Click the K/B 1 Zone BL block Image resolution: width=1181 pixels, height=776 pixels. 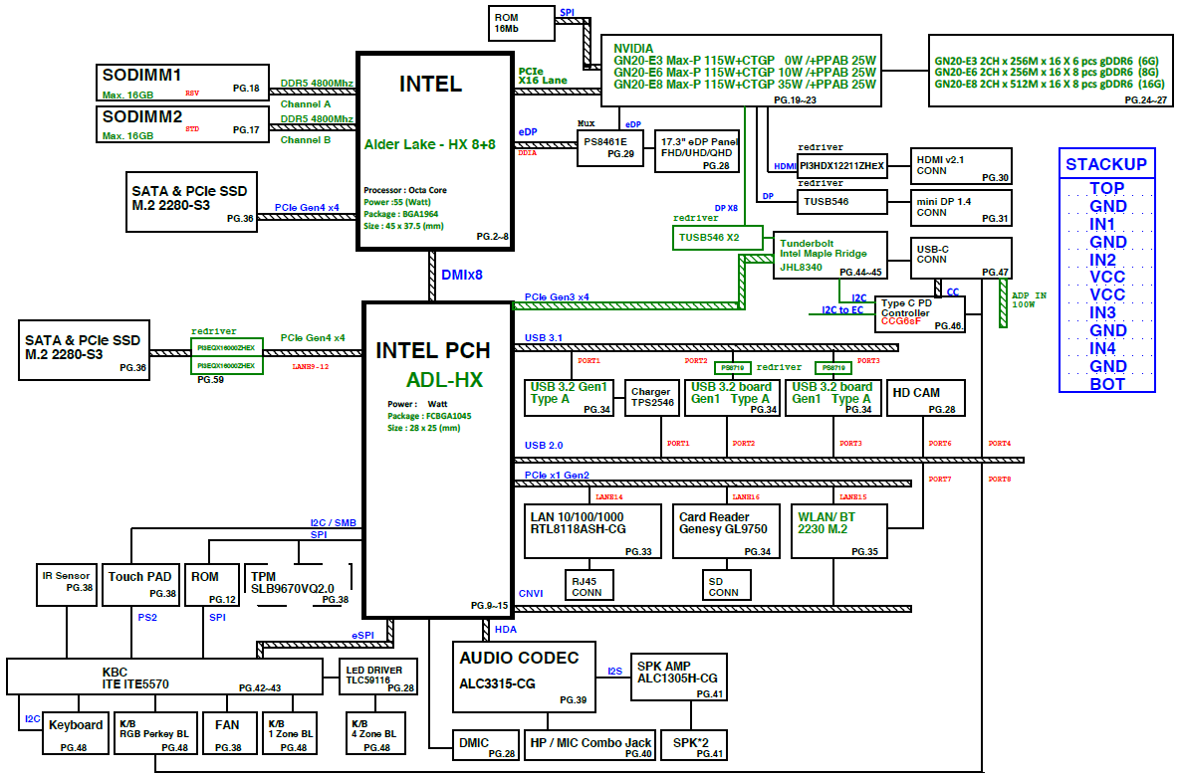pyautogui.click(x=290, y=733)
